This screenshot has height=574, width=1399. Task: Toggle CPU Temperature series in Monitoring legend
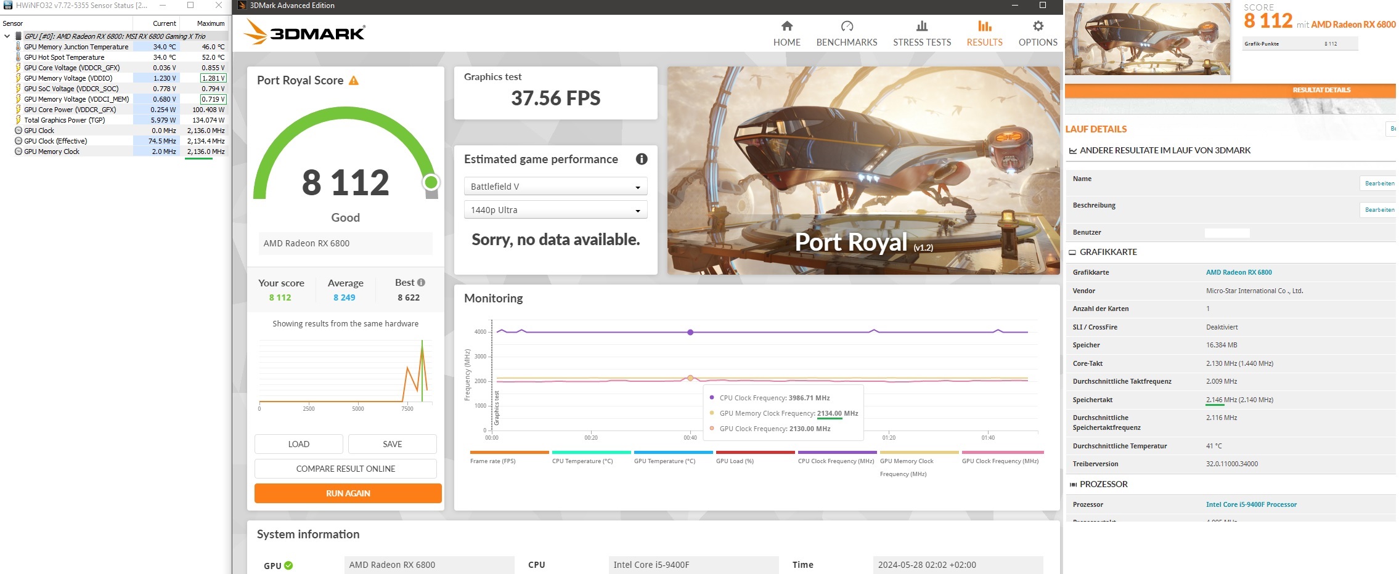(x=591, y=458)
